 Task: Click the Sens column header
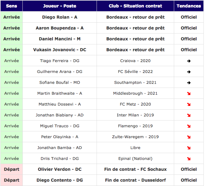(12, 6)
